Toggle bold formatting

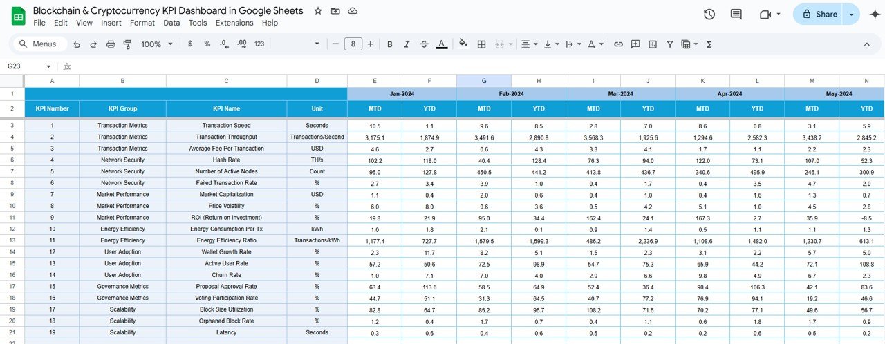tap(390, 44)
